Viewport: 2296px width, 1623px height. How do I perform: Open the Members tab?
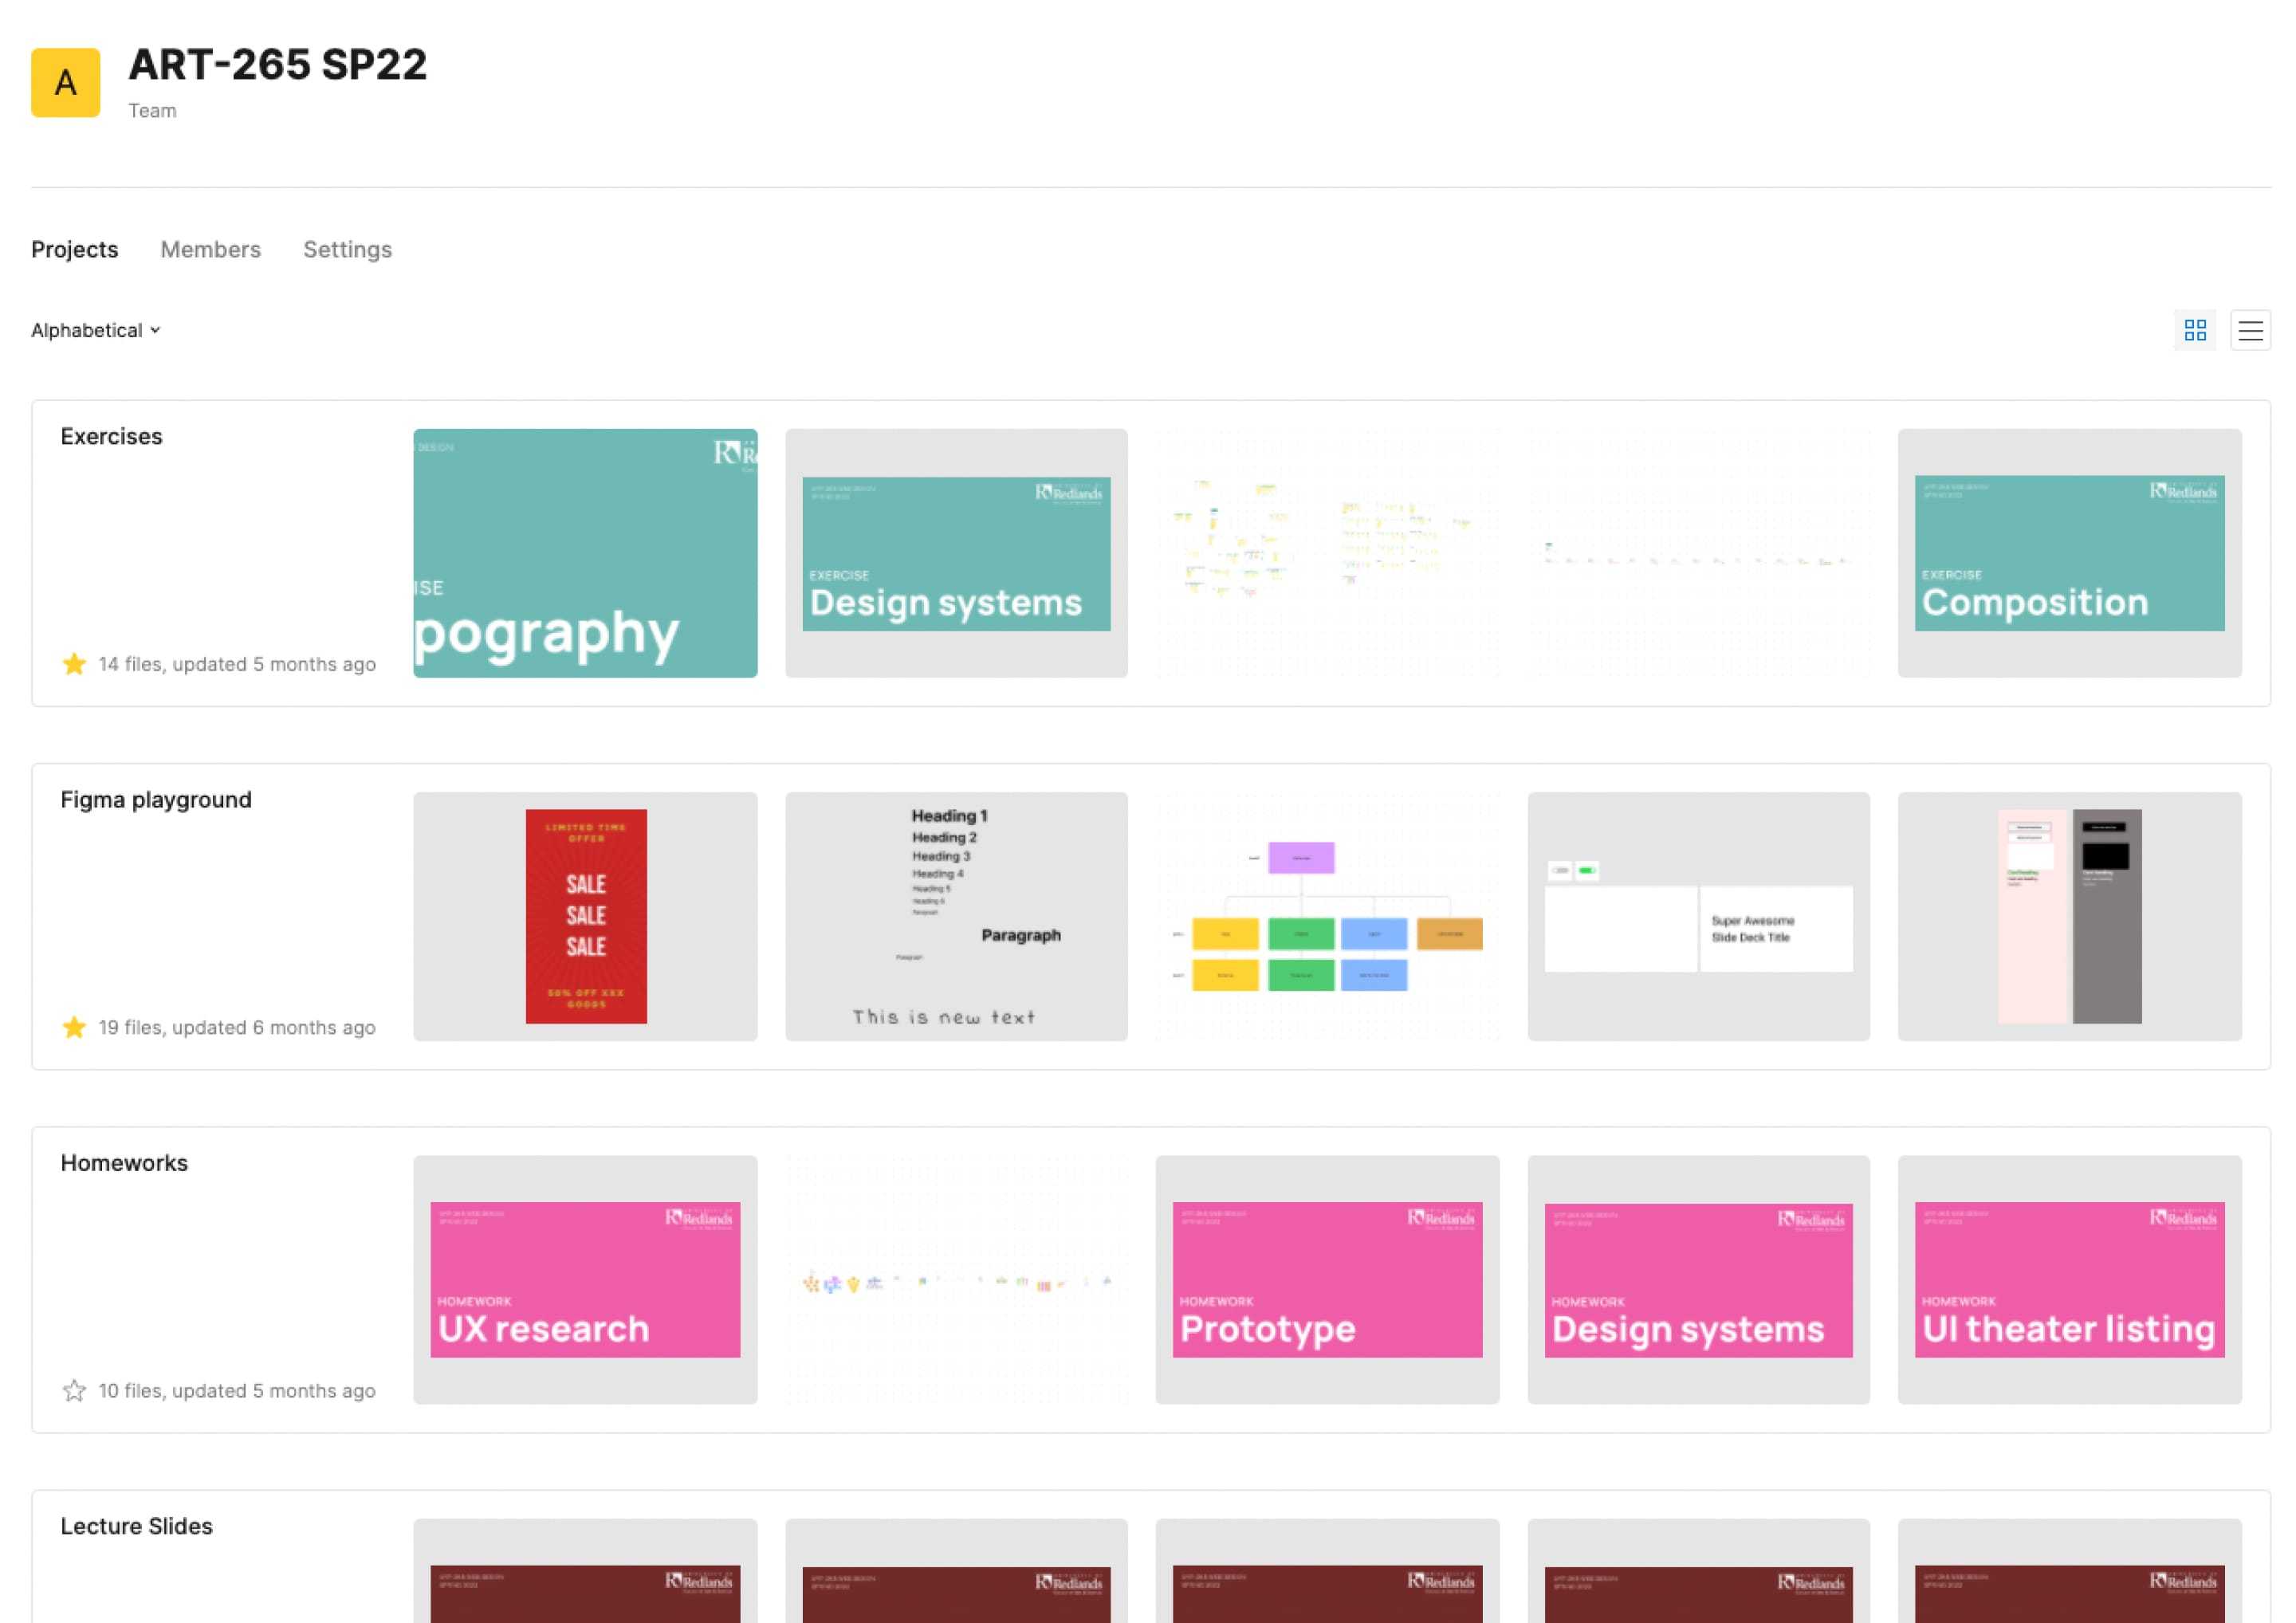(x=210, y=249)
